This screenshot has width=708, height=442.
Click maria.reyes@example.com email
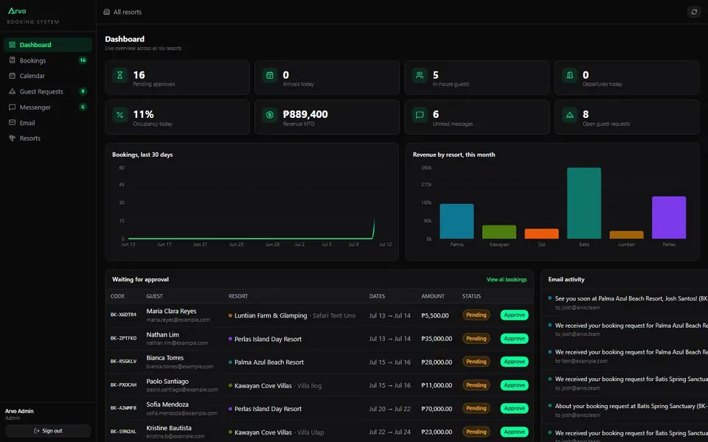pyautogui.click(x=178, y=320)
